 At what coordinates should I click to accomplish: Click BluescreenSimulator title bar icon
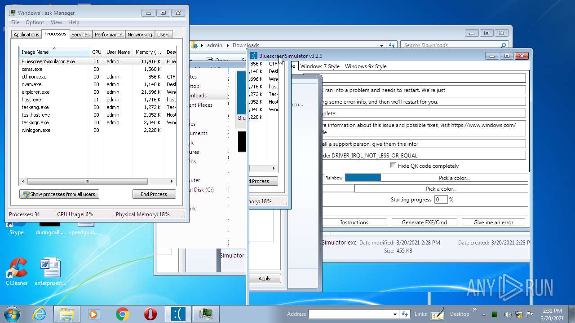pyautogui.click(x=254, y=56)
